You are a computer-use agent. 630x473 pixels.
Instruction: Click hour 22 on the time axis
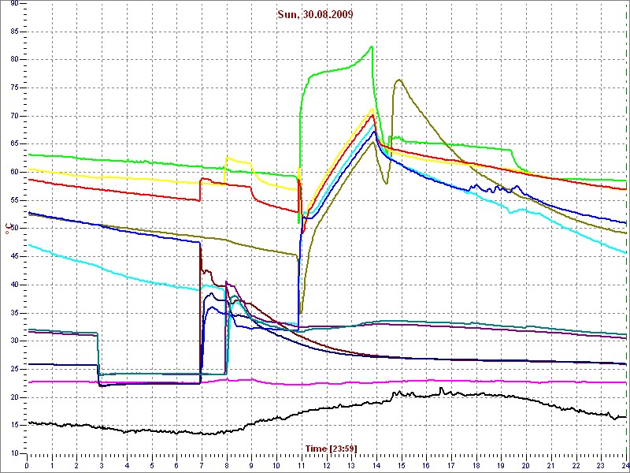tap(575, 467)
